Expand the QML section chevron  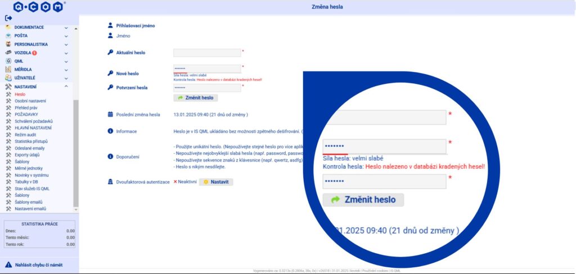[x=66, y=61]
